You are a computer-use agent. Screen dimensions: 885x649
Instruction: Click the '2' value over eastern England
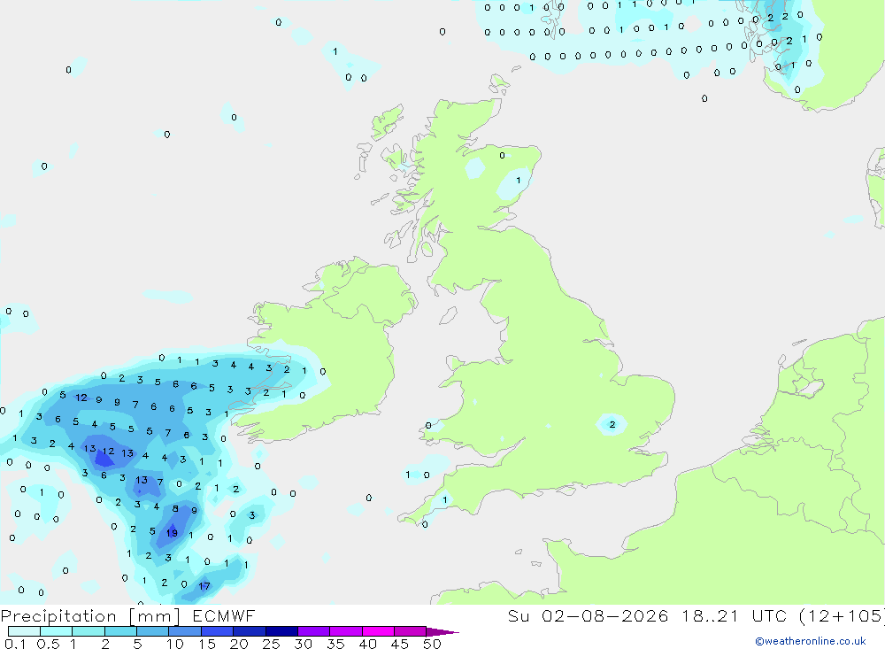612,424
